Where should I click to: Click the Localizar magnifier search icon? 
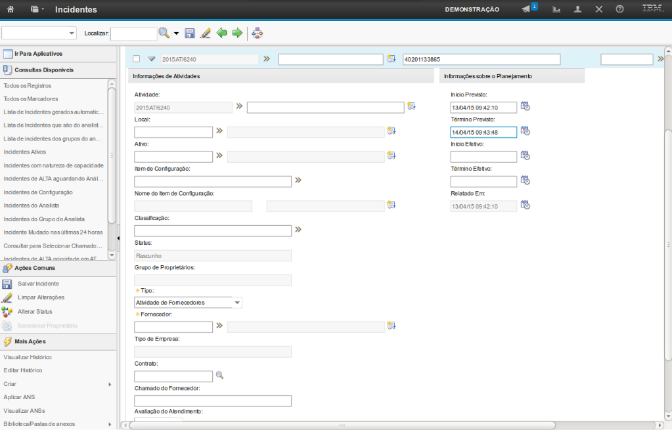click(x=164, y=33)
